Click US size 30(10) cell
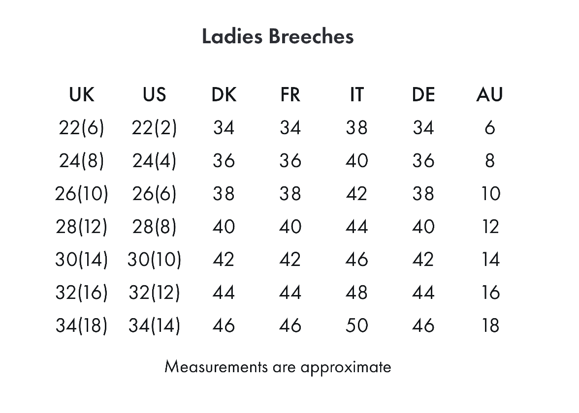579x413 pixels. pyautogui.click(x=154, y=260)
